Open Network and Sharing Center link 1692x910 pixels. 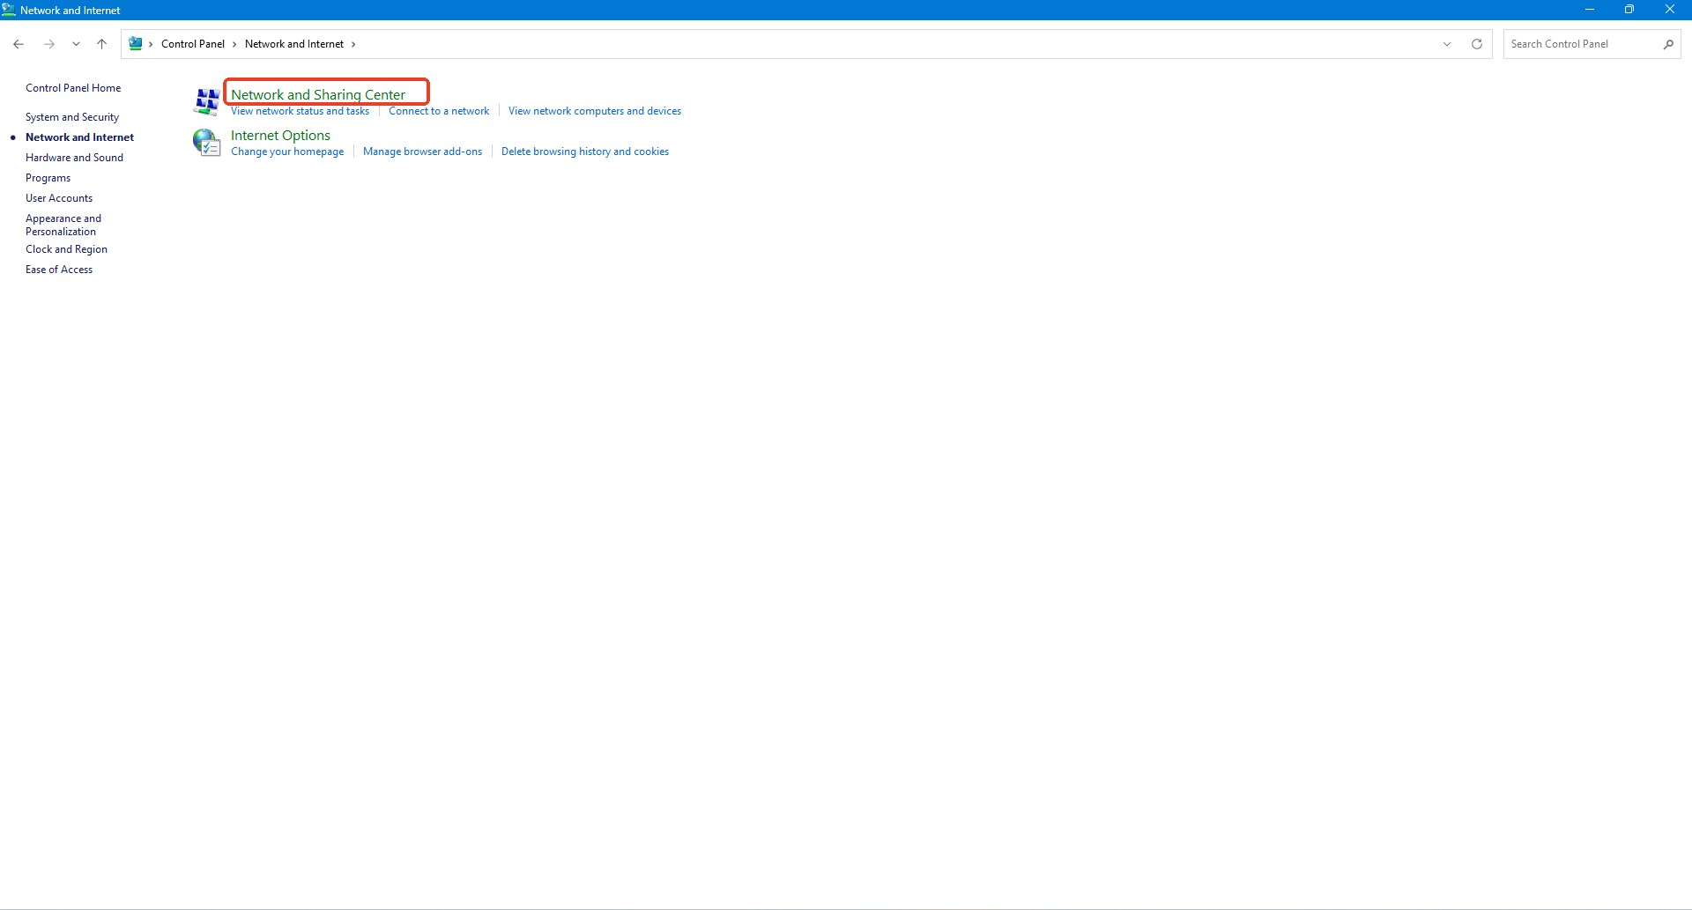click(x=318, y=94)
